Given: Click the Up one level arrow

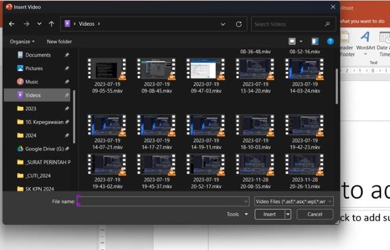Looking at the screenshot, I should 51,24.
